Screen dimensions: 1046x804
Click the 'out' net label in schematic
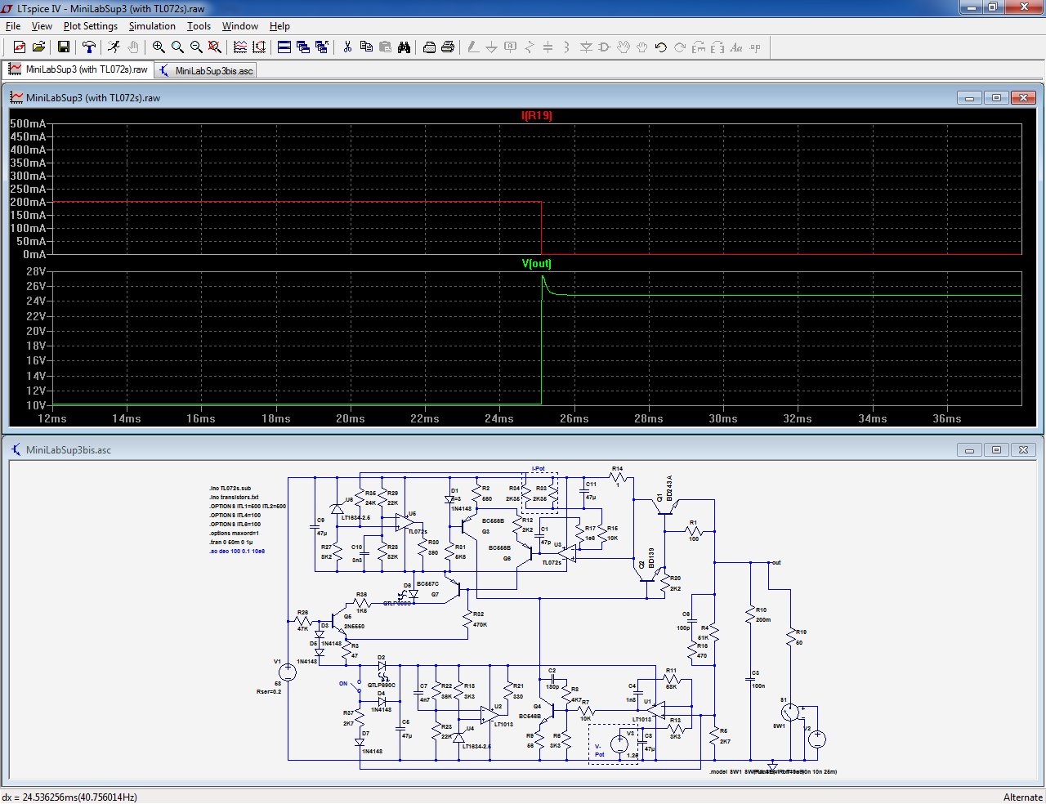776,562
